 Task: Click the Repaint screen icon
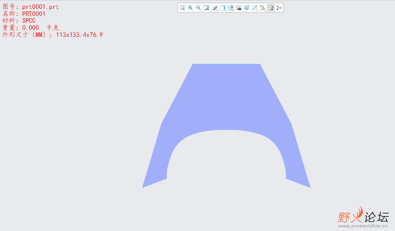coord(206,8)
